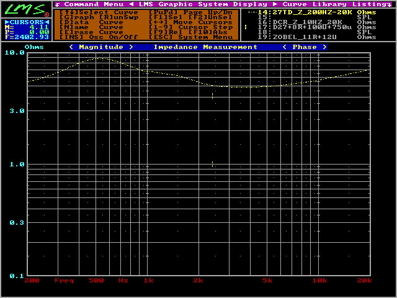Click the lower yellow cursor marker near 1.0
Image resolution: width=397 pixels, height=298 pixels.
tap(212, 164)
